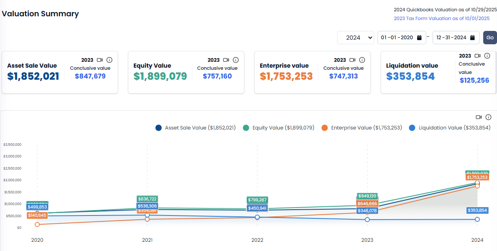Viewport: 497px width, 251px height.
Task: Toggle Liquidation Value legend color dot
Action: click(412, 128)
